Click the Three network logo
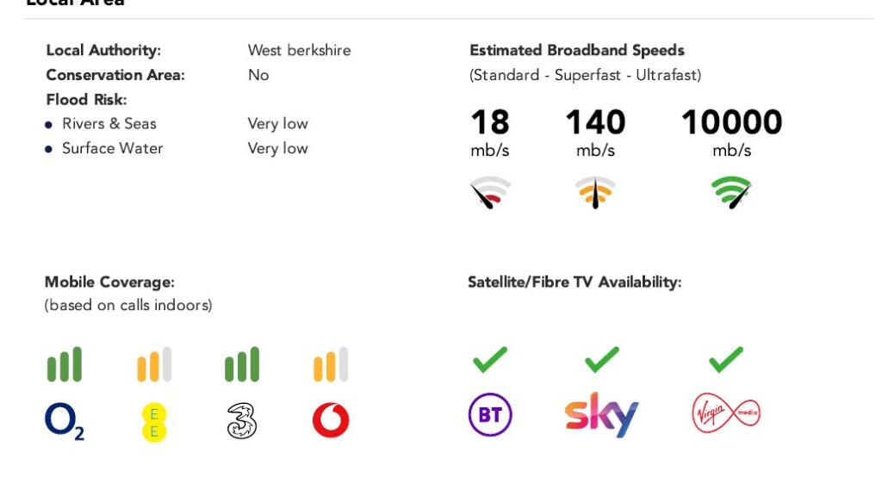This screenshot has width=882, height=490. point(241,421)
